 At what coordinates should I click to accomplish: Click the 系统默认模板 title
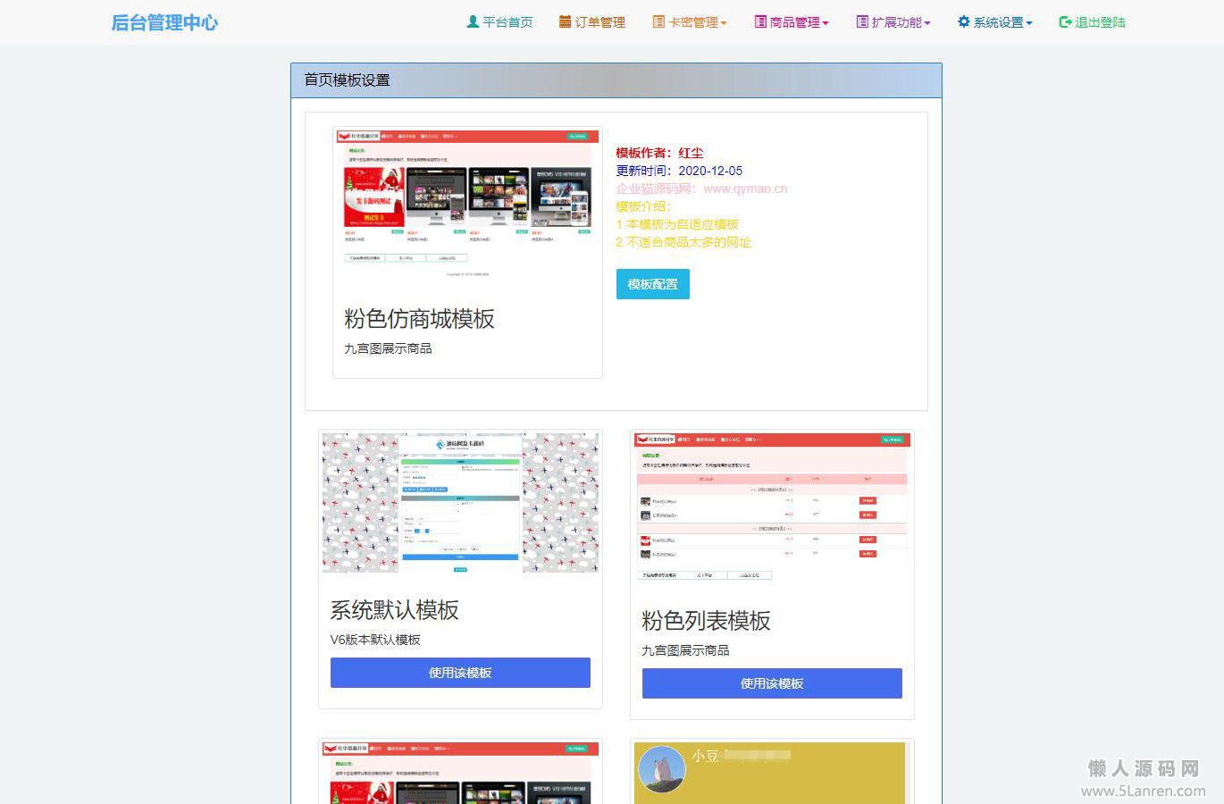tap(395, 610)
